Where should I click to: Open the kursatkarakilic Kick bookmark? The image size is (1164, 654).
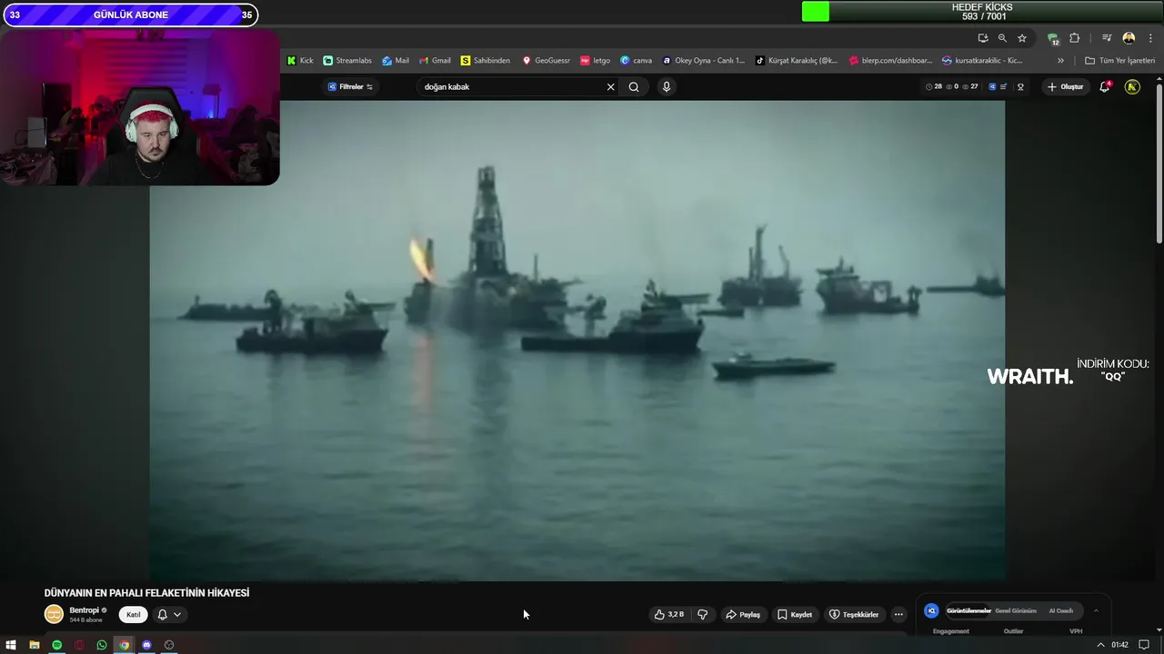[x=983, y=61]
